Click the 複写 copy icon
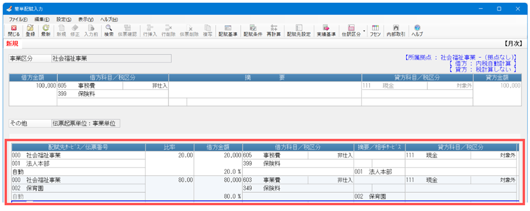Screen dimensions: 530x211 tap(208, 30)
